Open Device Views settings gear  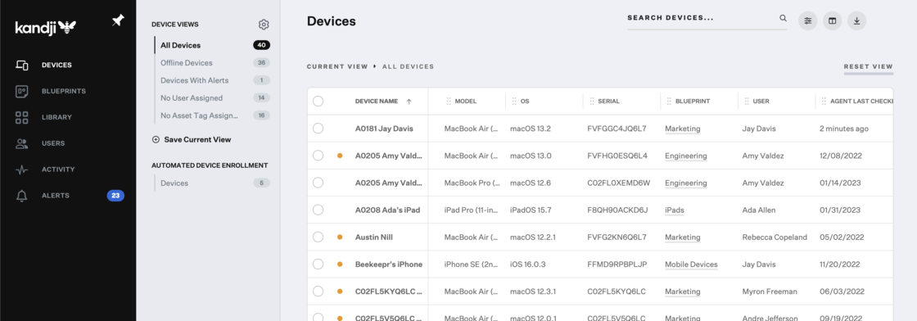tap(263, 25)
